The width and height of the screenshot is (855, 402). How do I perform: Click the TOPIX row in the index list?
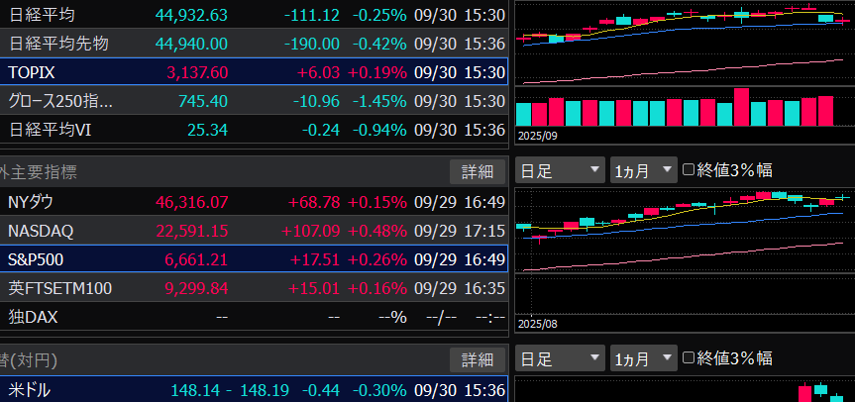(253, 72)
